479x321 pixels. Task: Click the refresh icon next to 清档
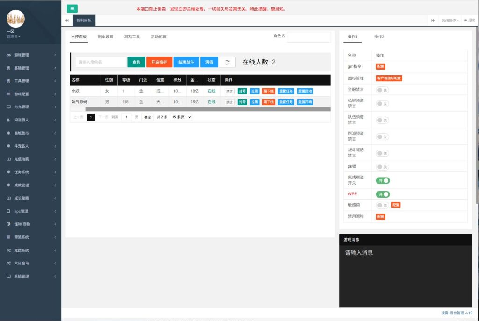[227, 62]
